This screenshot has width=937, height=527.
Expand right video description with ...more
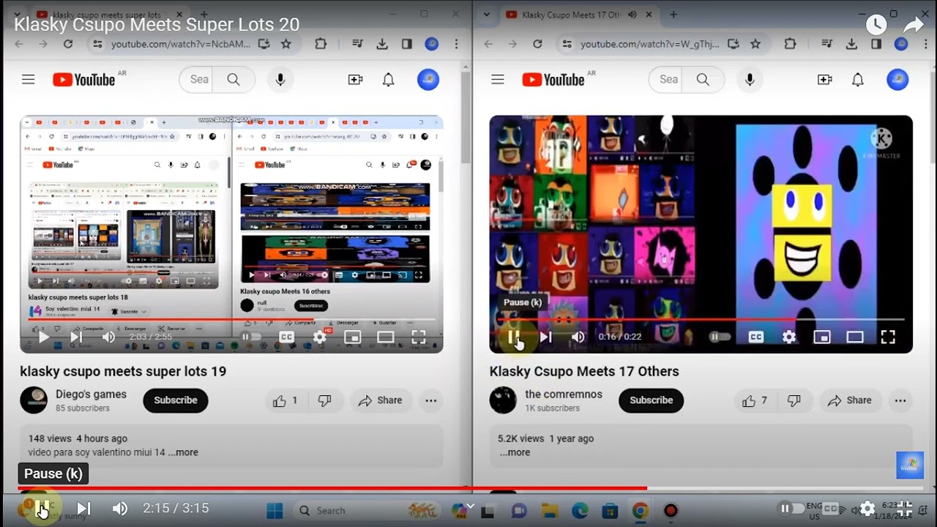pyautogui.click(x=515, y=452)
